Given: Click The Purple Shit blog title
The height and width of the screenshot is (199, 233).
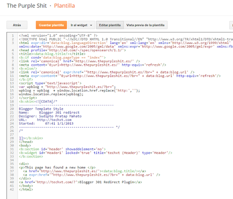Looking at the screenshot, I should 27,6.
